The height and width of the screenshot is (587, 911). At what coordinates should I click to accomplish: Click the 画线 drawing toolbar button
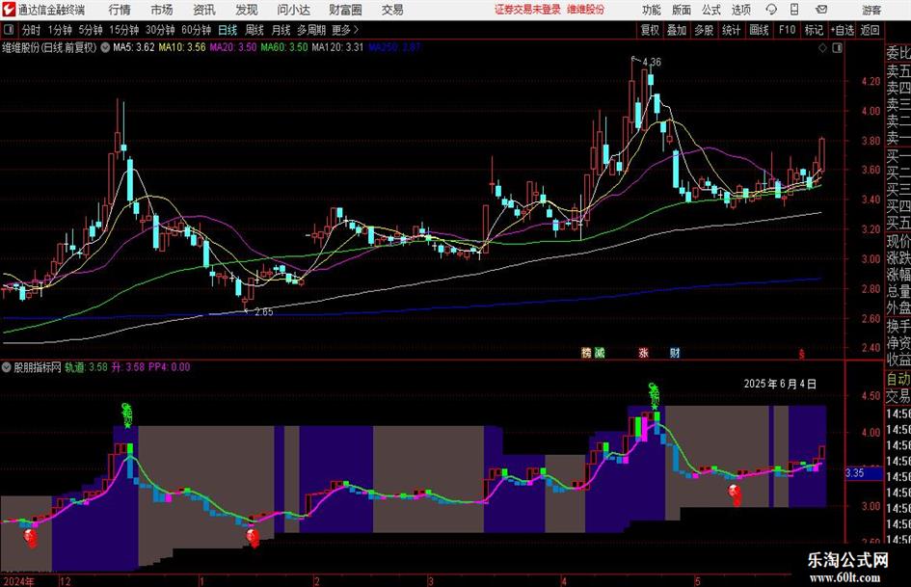(759, 30)
